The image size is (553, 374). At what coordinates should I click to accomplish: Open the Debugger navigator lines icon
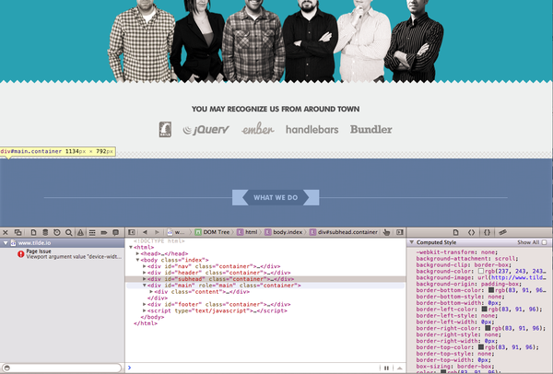pyautogui.click(x=92, y=232)
